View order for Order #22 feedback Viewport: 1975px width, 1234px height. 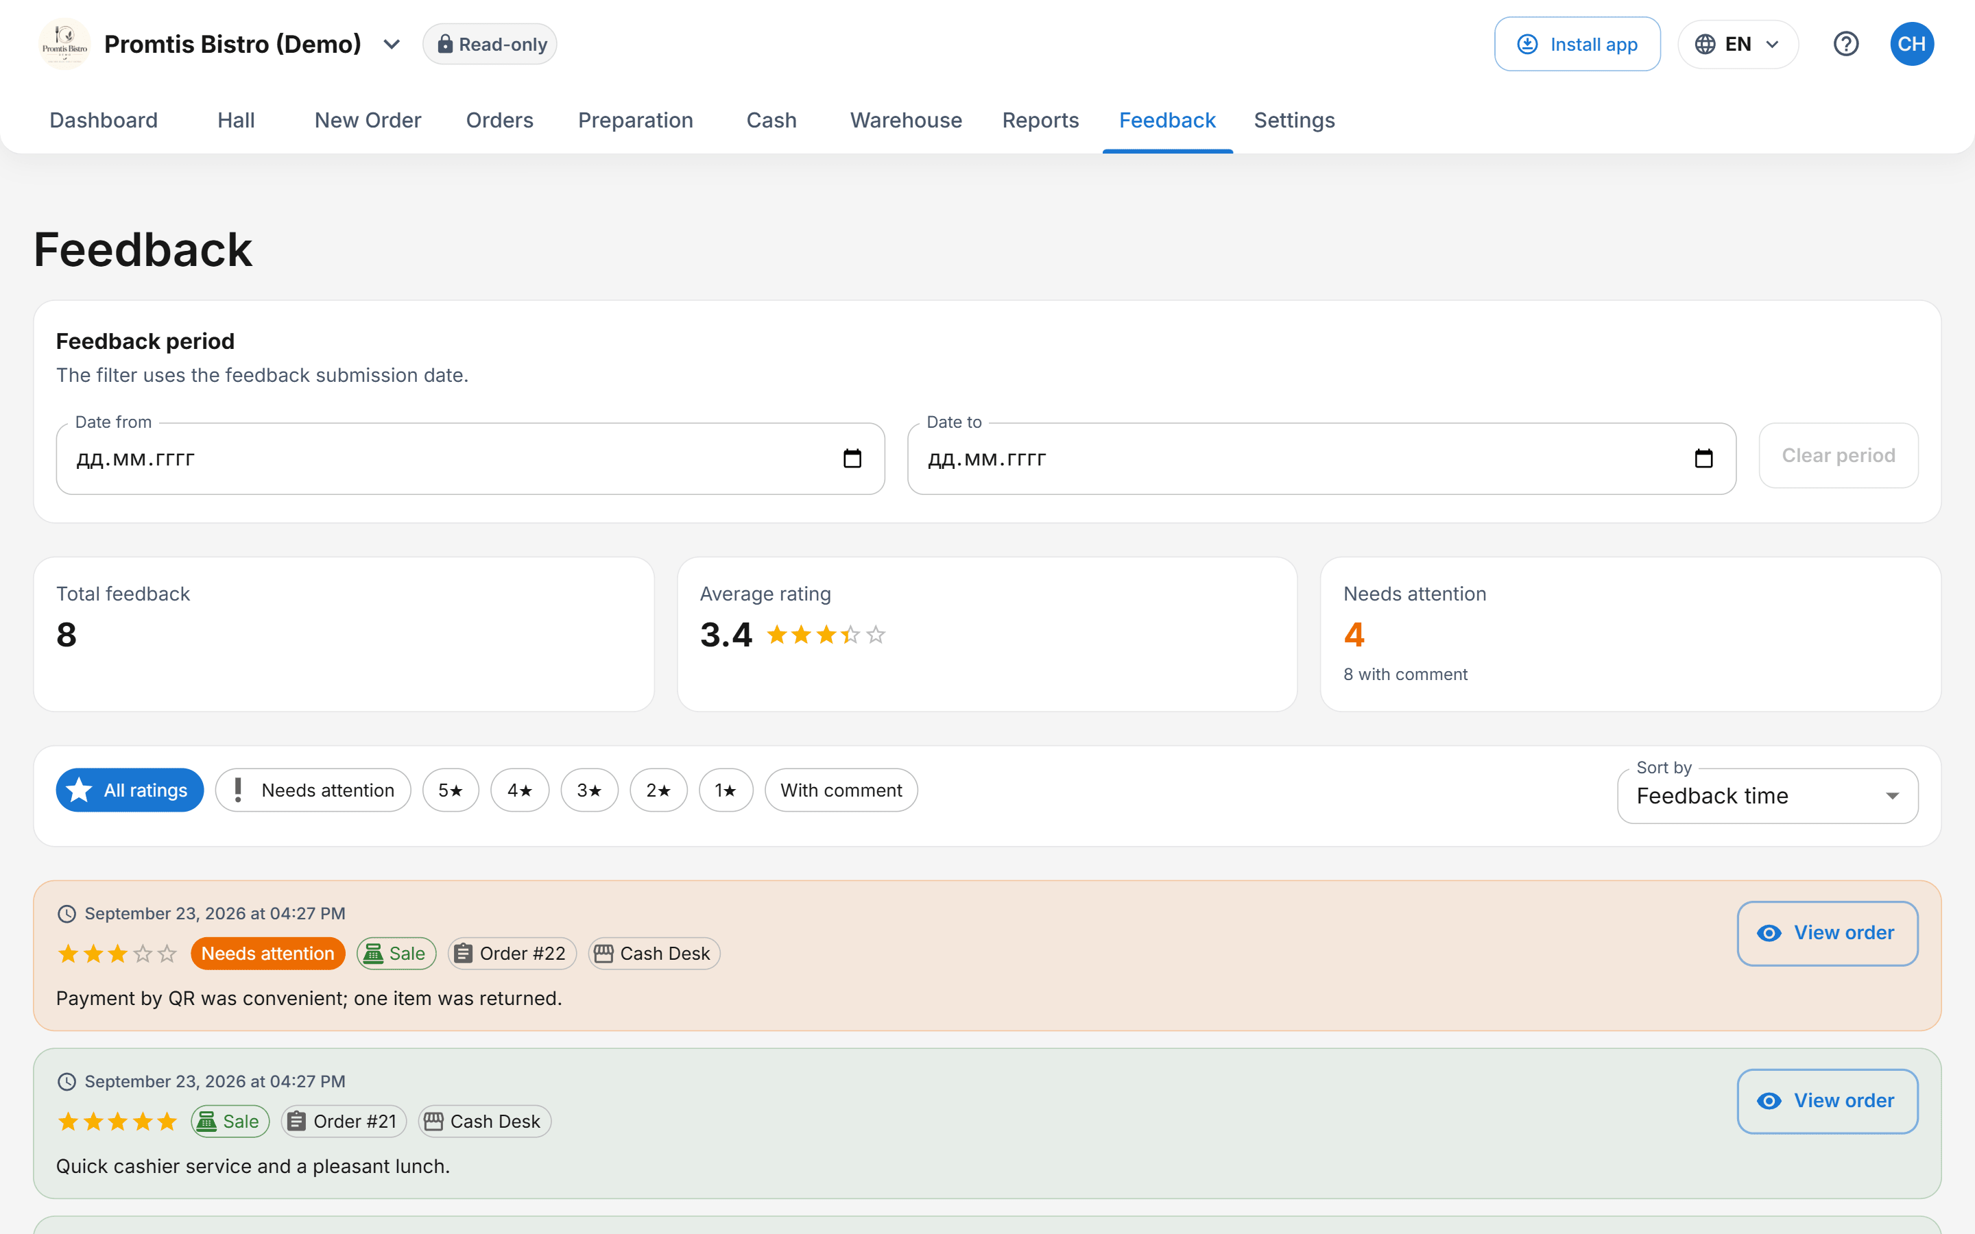(1828, 933)
